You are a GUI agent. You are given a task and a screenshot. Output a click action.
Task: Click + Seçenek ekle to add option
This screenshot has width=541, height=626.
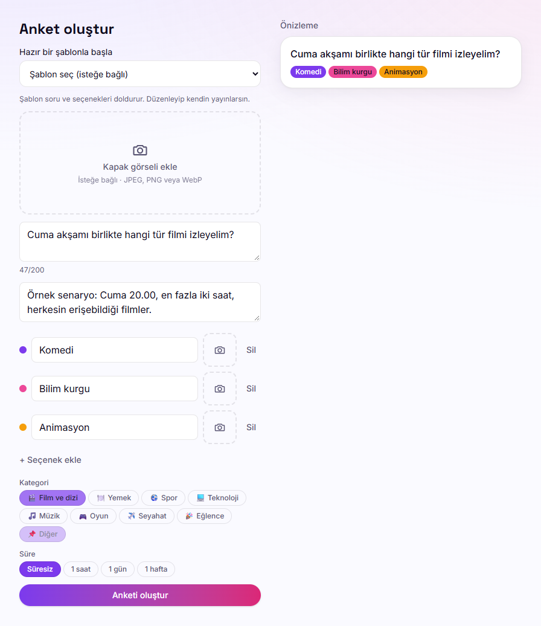(50, 460)
